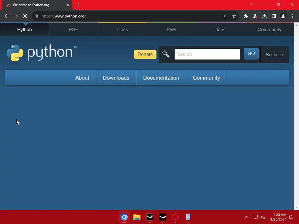This screenshot has width=299, height=224.
Task: Click the page vertical scrollbar
Action: point(296,116)
